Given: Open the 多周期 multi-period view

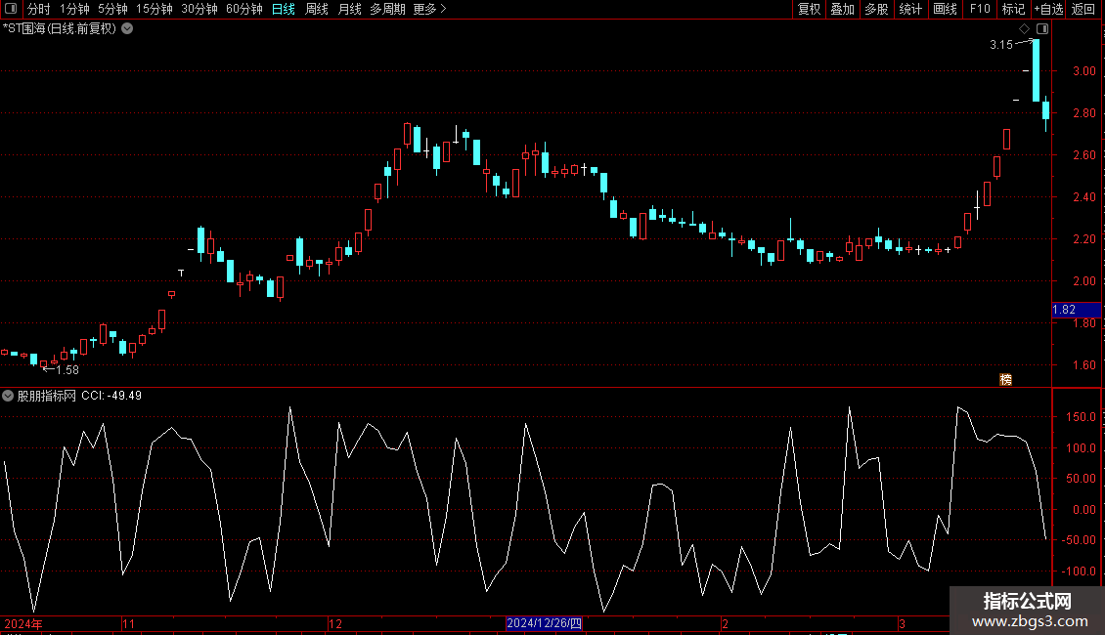Looking at the screenshot, I should click(x=387, y=9).
